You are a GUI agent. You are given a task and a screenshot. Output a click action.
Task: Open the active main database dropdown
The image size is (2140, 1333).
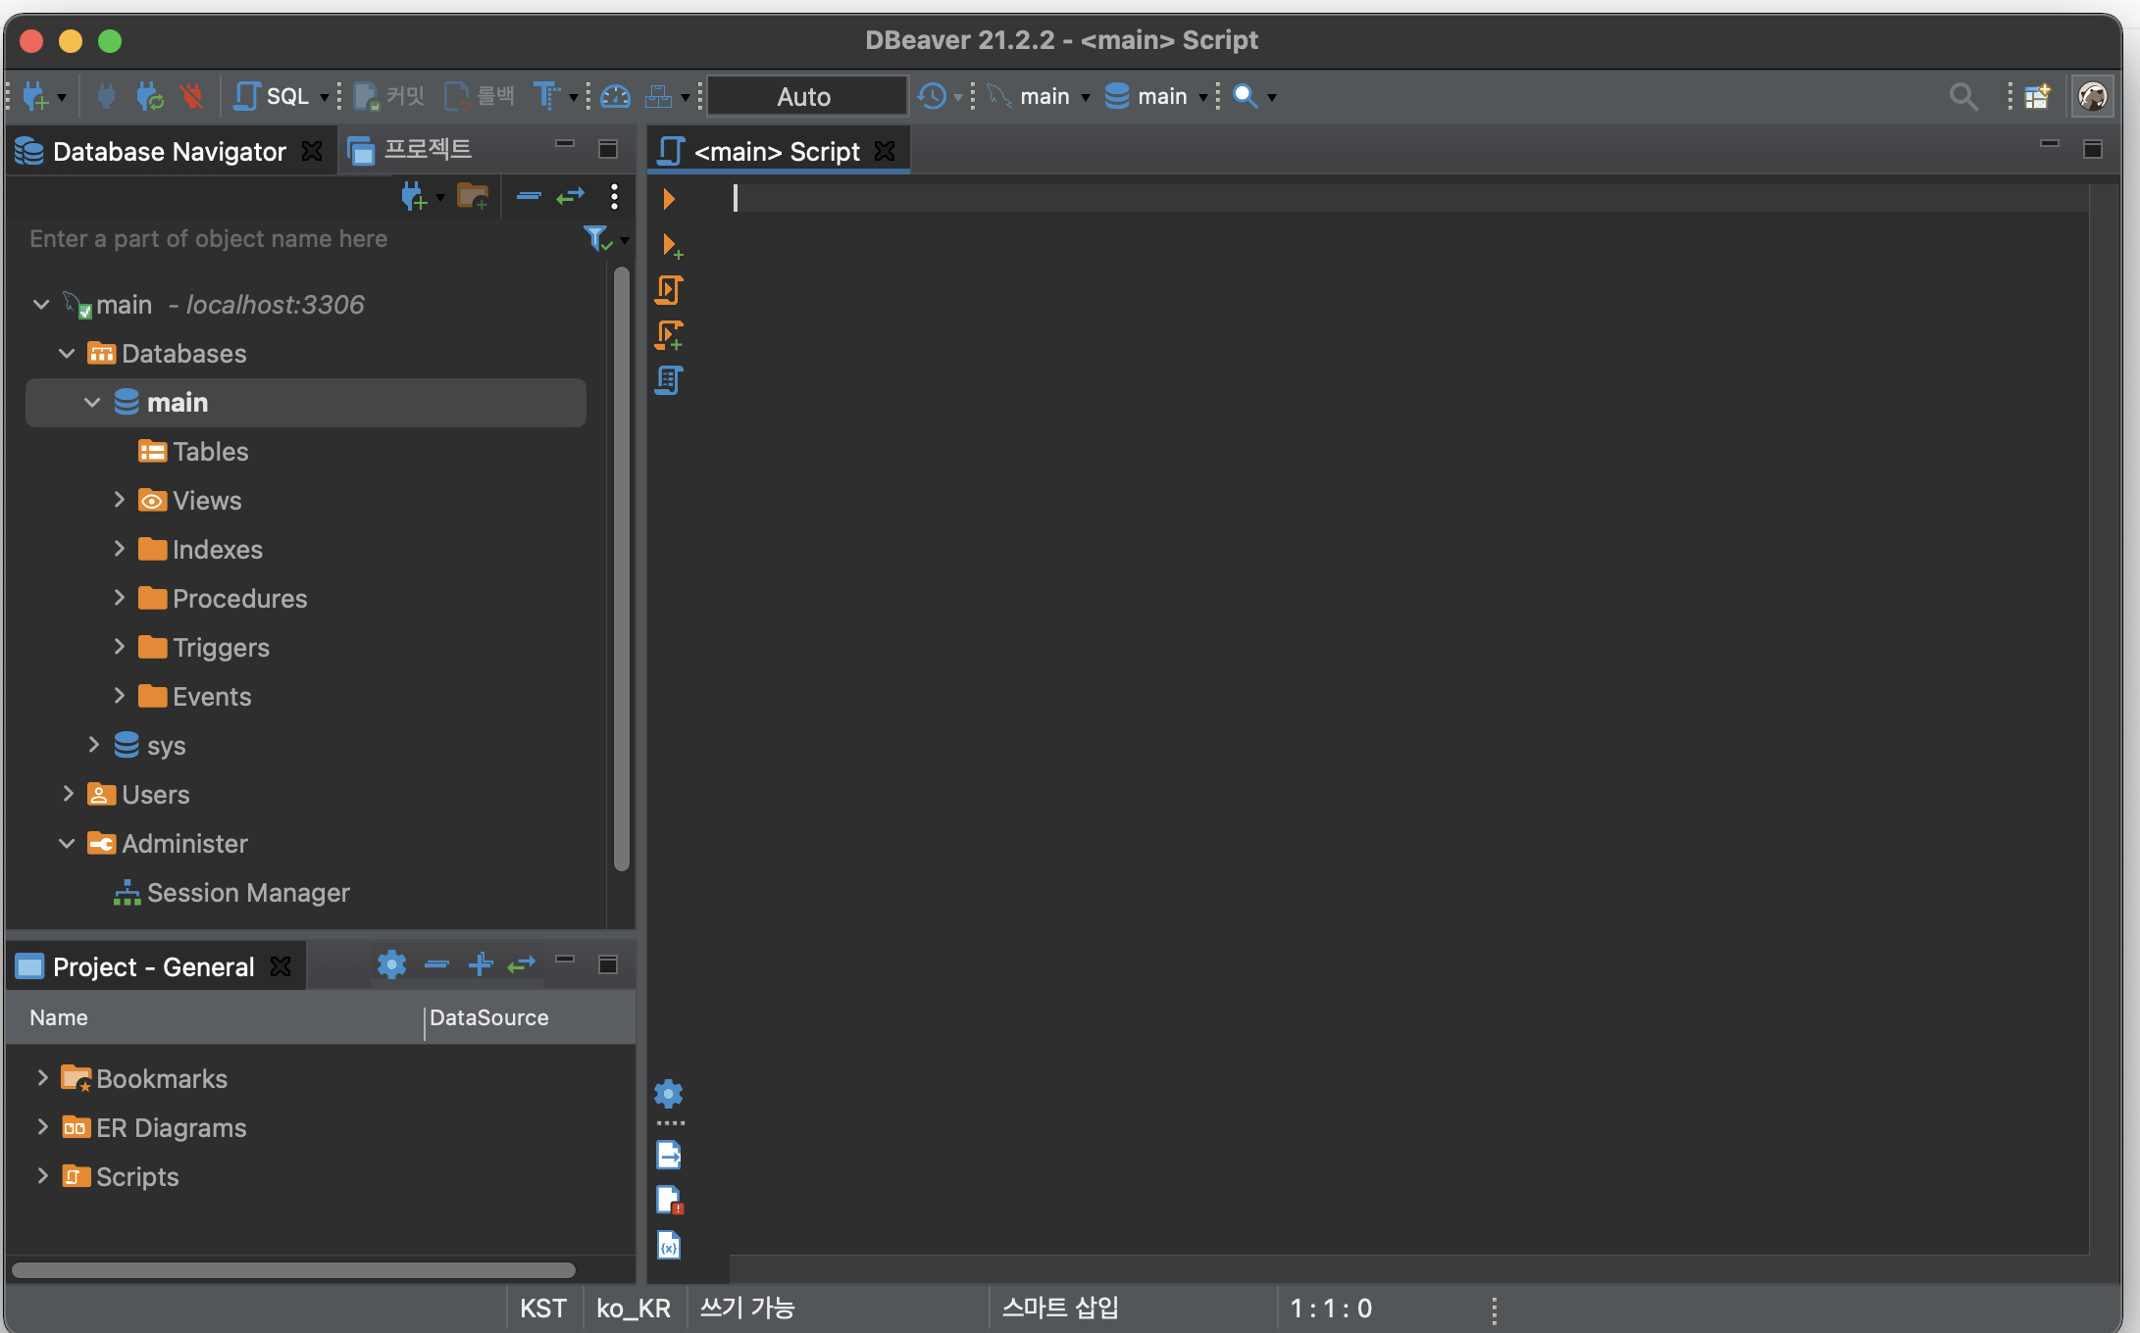1156,96
